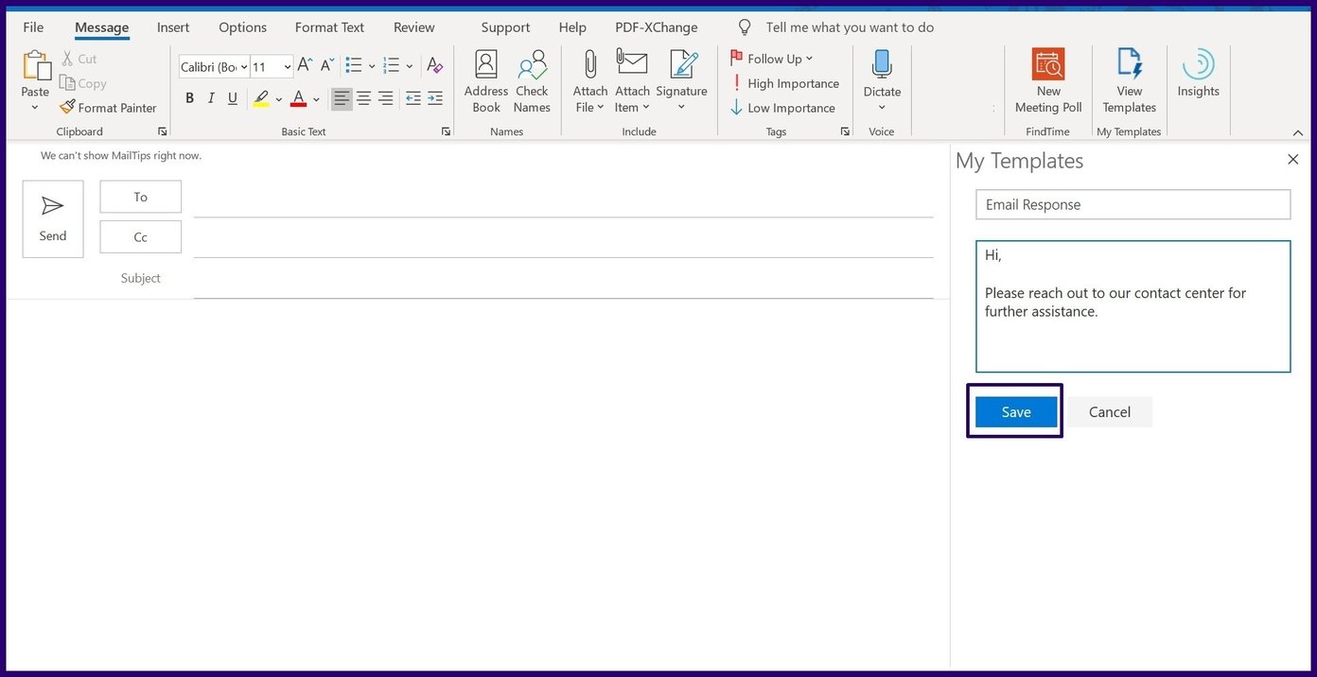Click Check Names
1317x677 pixels.
tap(531, 80)
